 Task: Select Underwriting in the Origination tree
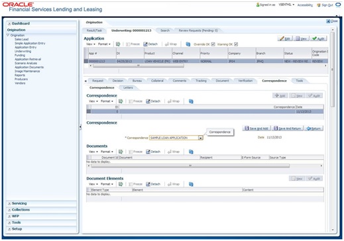[23, 51]
